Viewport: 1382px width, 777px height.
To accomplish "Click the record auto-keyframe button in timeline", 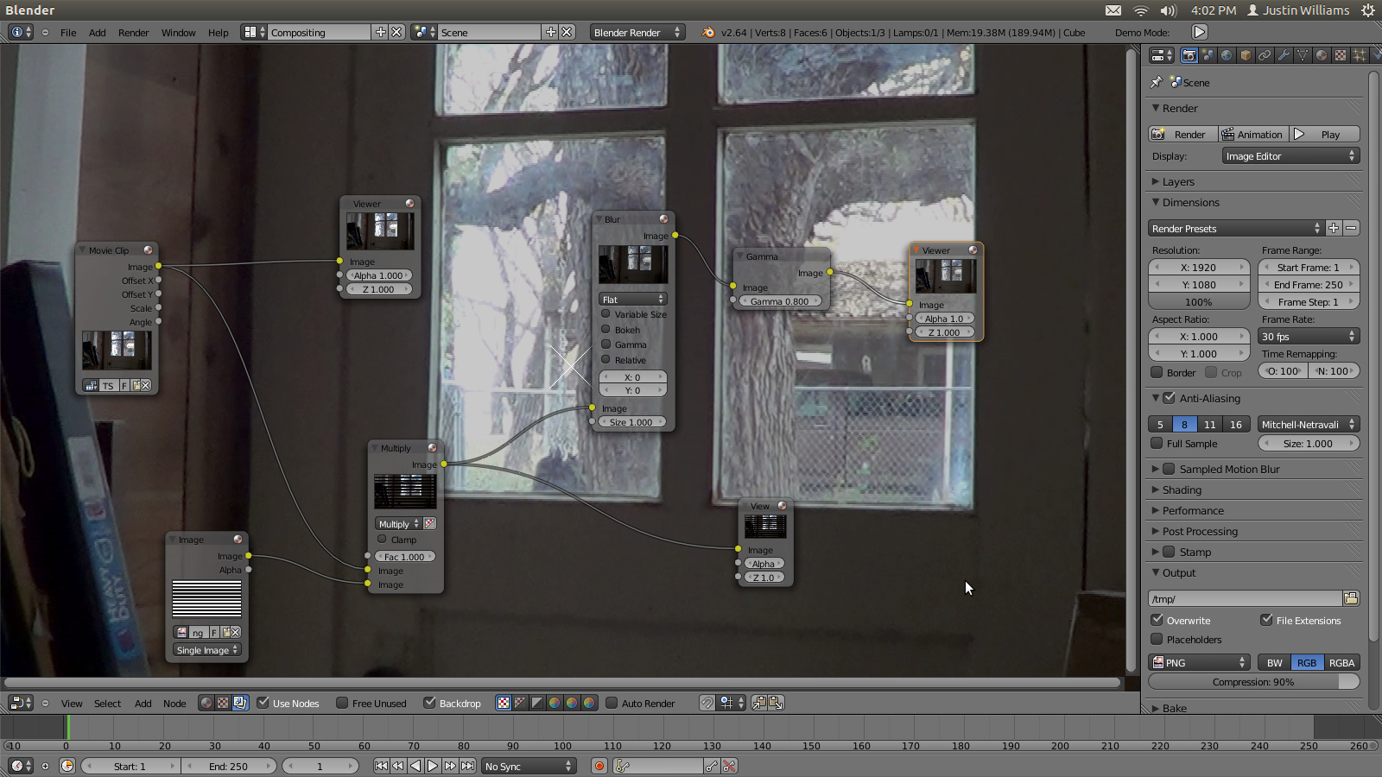I will (x=599, y=766).
